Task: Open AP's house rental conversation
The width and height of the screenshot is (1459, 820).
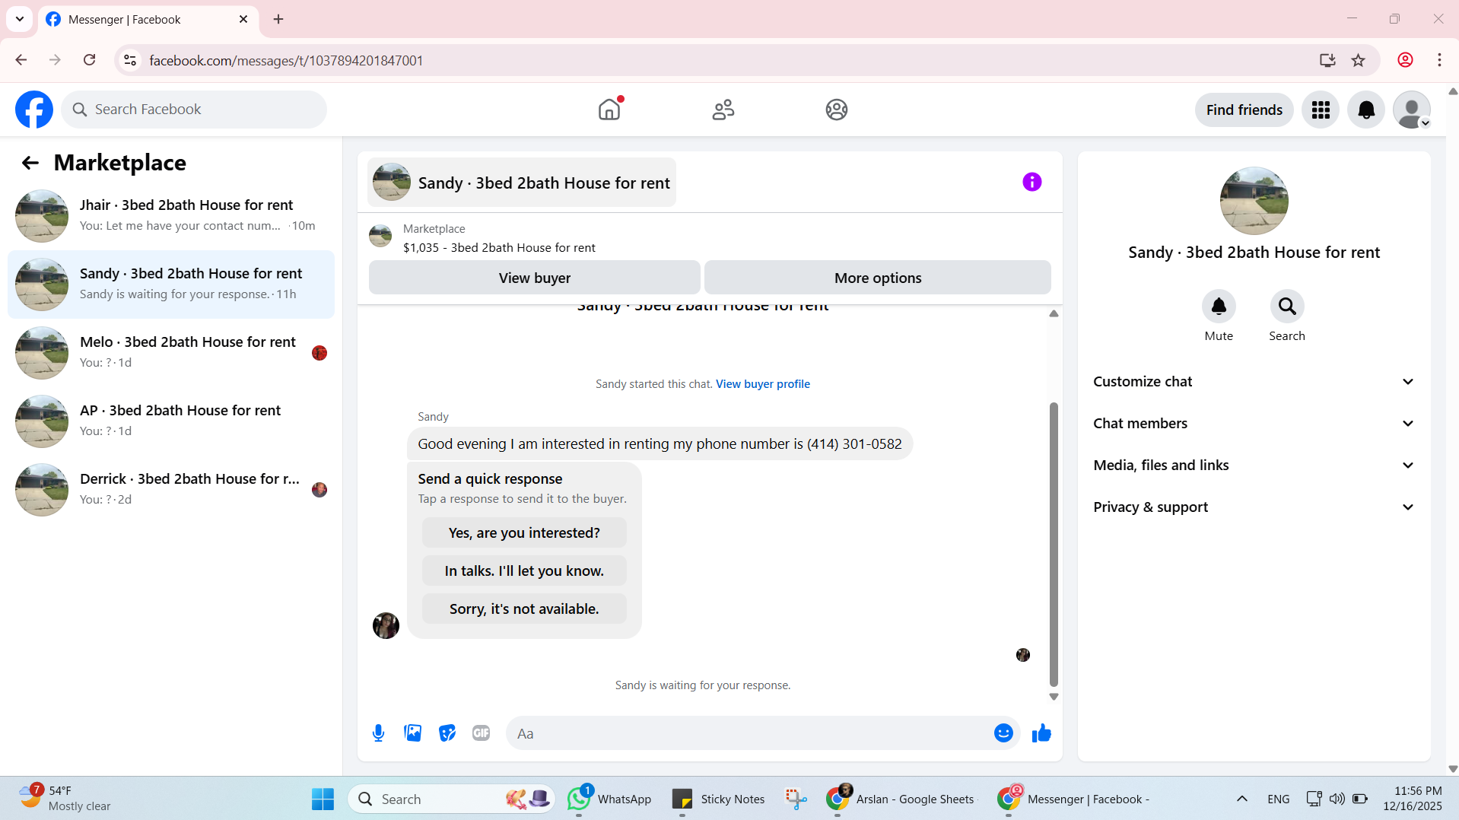Action: point(171,421)
